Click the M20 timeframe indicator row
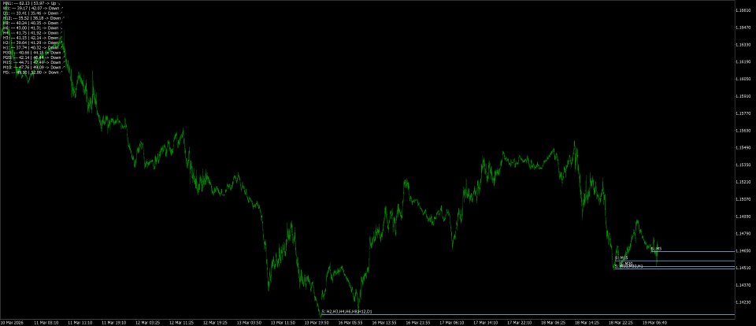756x326 pixels. [x=33, y=57]
